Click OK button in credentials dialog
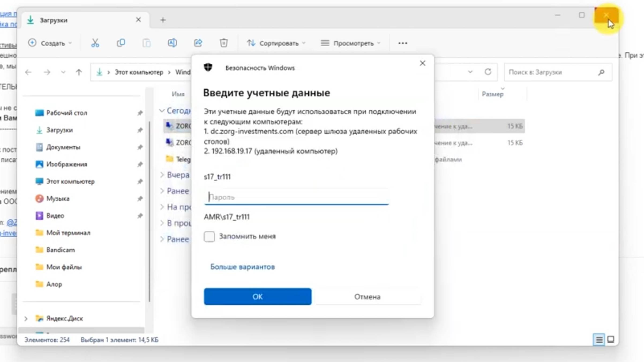Viewport: 644px width, 362px height. coord(257,296)
